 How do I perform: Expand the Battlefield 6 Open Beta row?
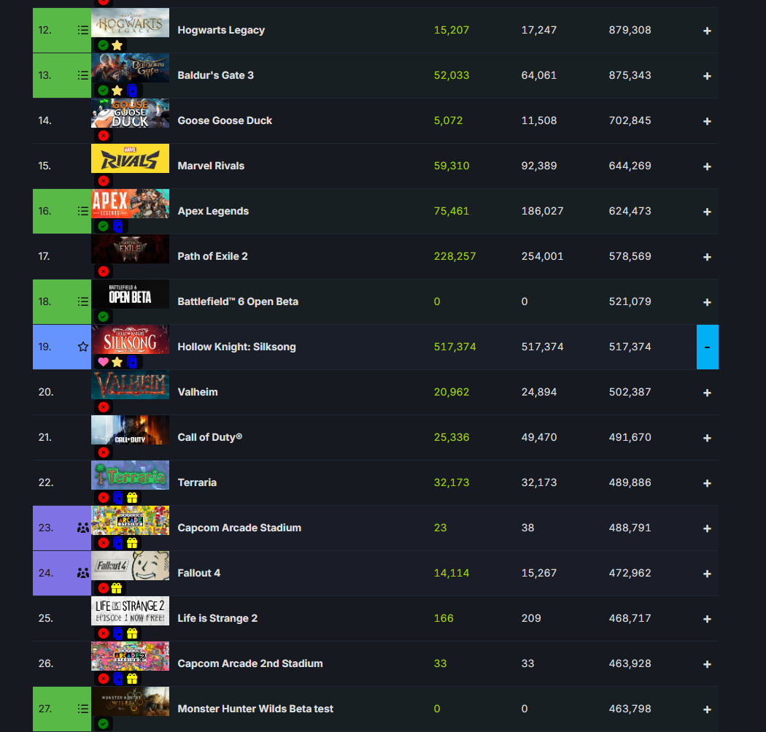click(x=707, y=302)
